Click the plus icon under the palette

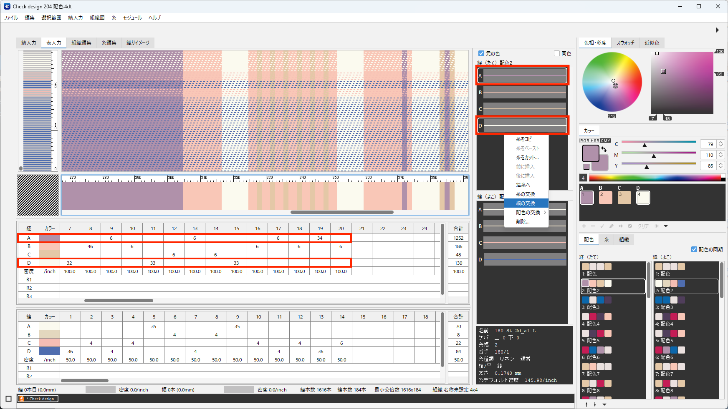[x=584, y=226]
